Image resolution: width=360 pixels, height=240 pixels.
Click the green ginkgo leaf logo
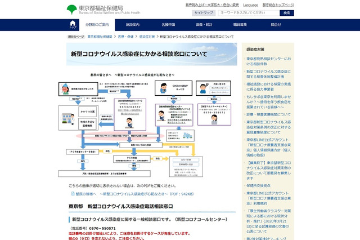tap(71, 10)
